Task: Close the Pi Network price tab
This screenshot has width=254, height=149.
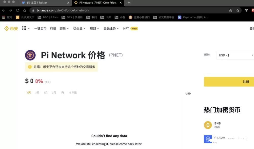Action: coord(121,3)
